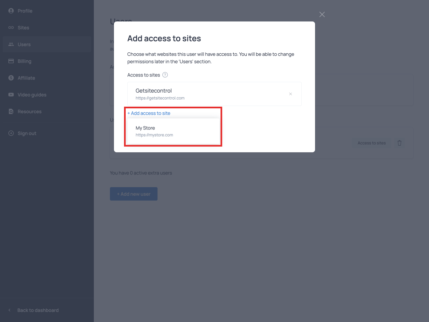Open the Video guides menu item
The image size is (429, 322).
pos(32,95)
